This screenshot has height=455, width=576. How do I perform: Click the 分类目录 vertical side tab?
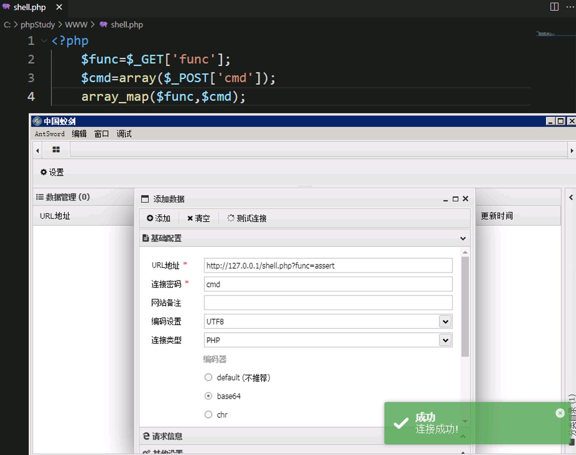[572, 420]
